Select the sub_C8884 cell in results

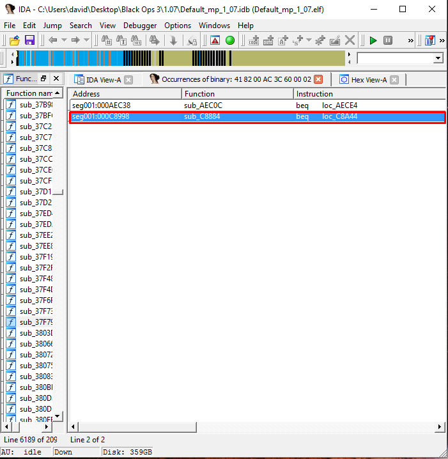tap(238, 116)
